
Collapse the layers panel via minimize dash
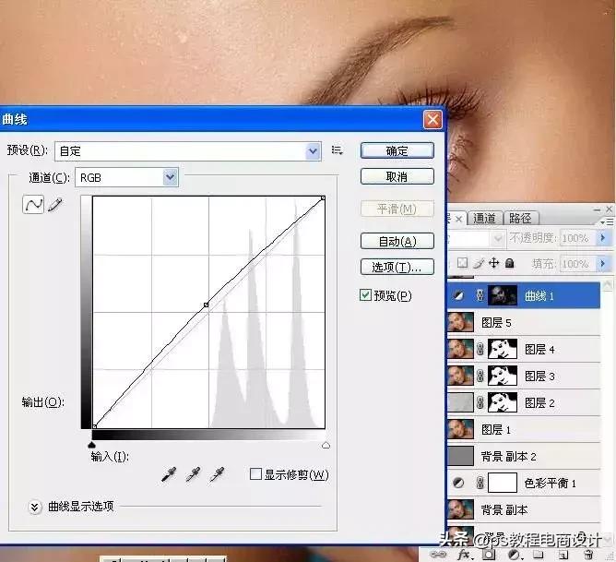[x=598, y=209]
